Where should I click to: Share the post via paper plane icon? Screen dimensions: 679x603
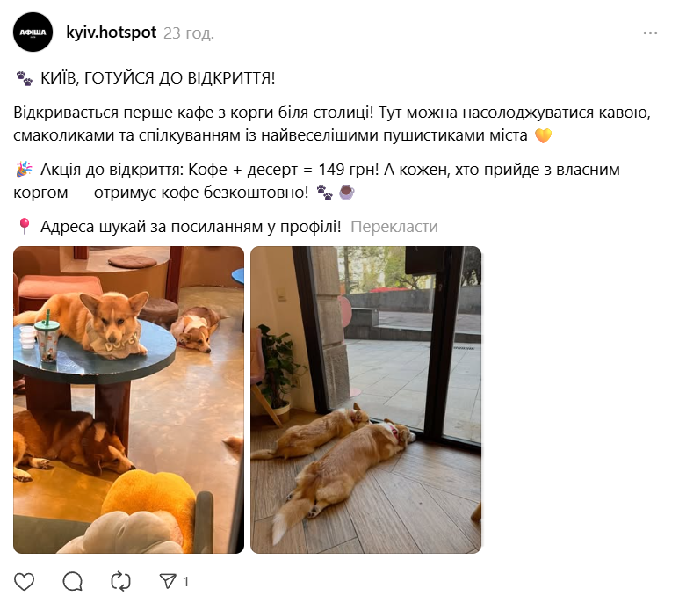click(x=168, y=581)
